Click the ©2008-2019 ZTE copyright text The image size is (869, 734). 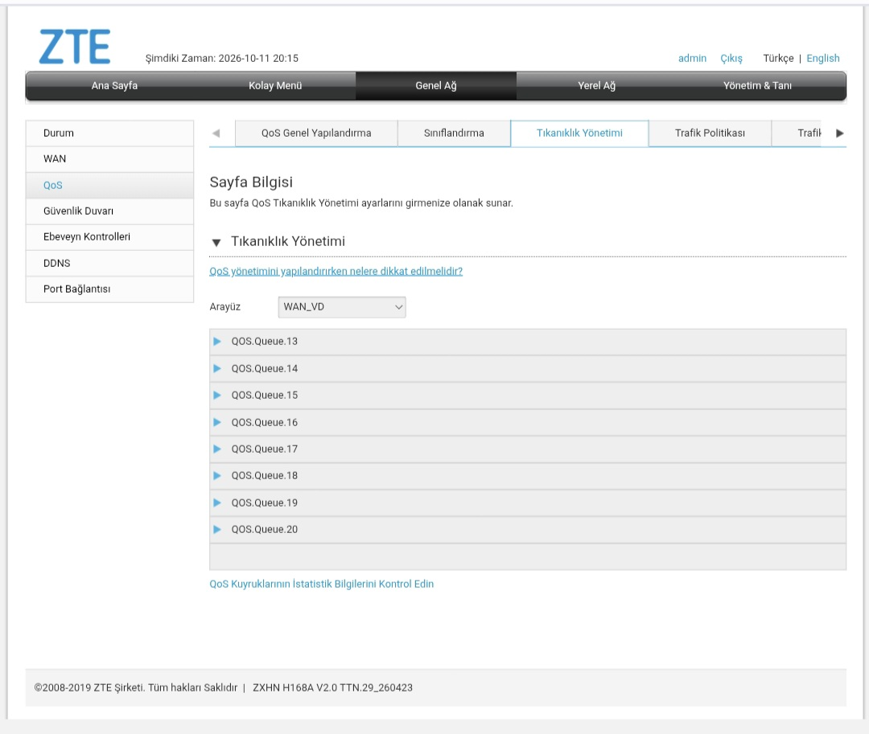(136, 687)
